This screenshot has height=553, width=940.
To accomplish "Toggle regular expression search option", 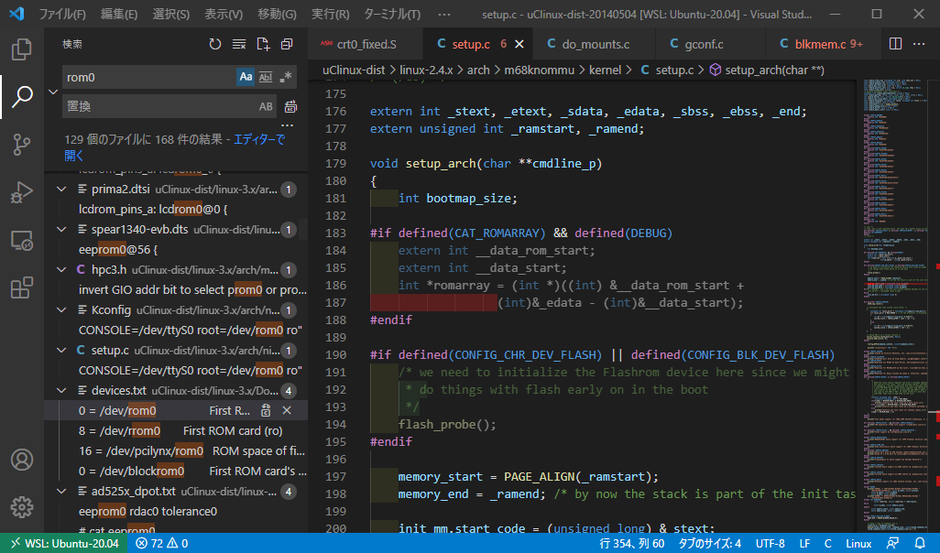I will click(x=286, y=77).
